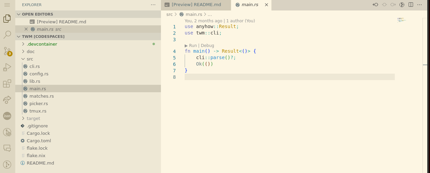430x173 pixels.
Task: Click the breadcrumb ellipsis segment
Action: point(210,14)
